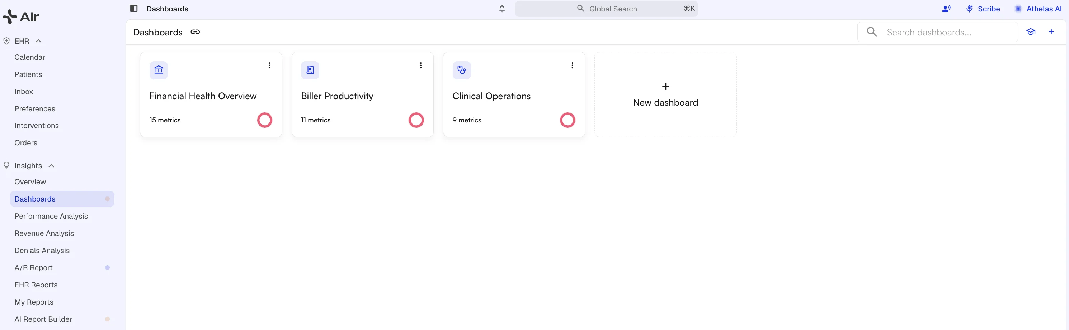Screen dimensions: 1069x330
Task: Click the Search dashboards field
Action: [x=937, y=32]
